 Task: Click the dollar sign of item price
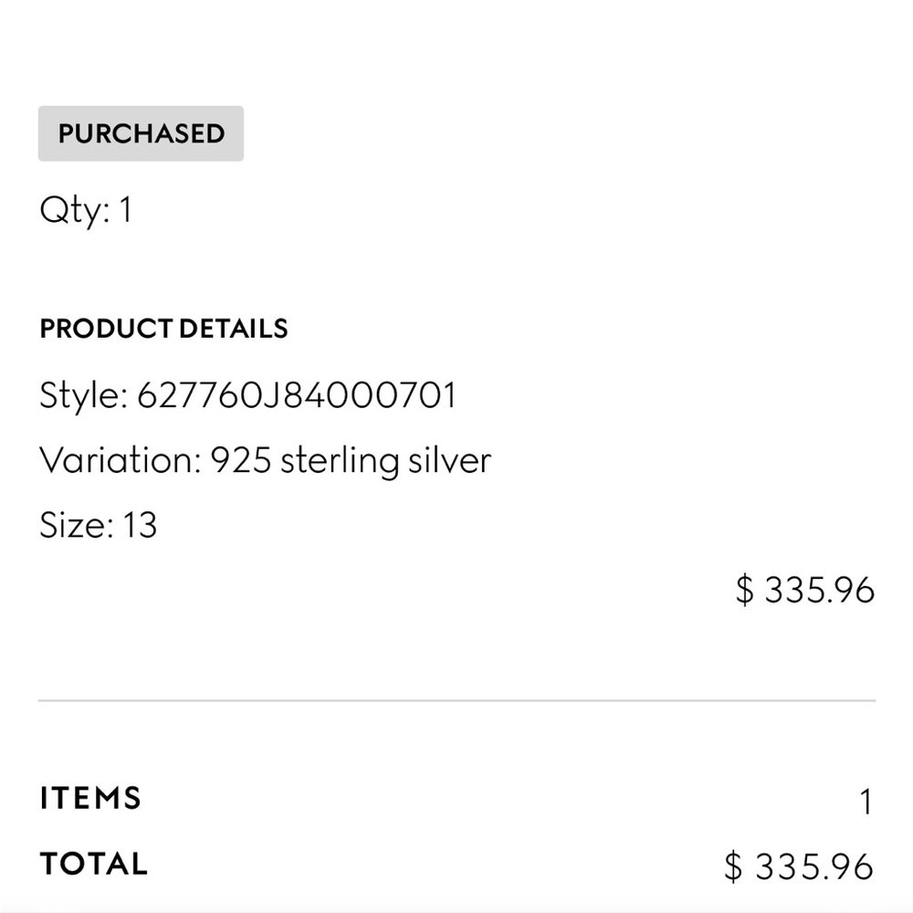745,590
